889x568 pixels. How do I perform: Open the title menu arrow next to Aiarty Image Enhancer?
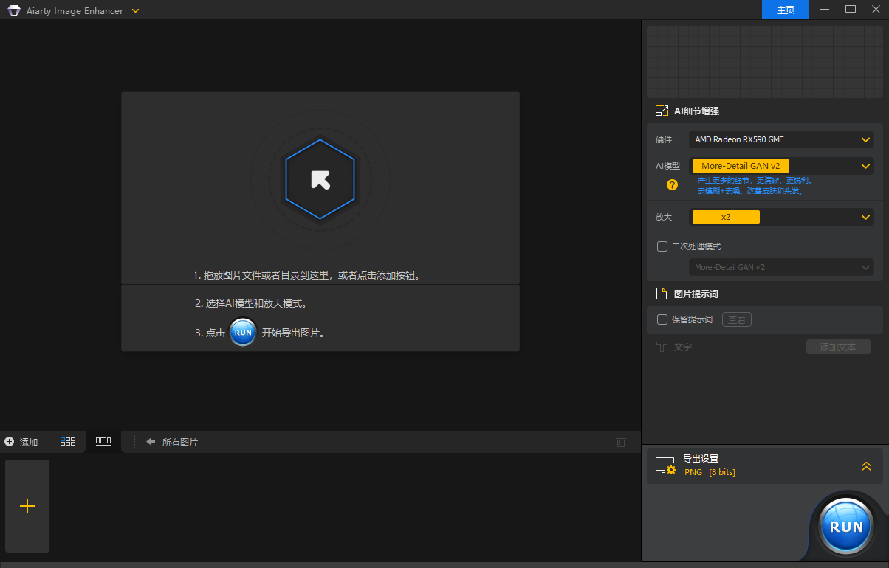pos(134,10)
